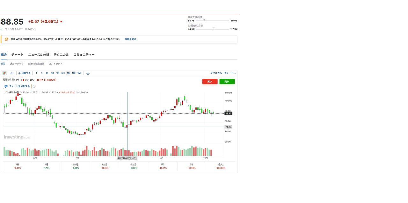
Task: Click the Investing.com logo on the chart
Action: pos(17,137)
